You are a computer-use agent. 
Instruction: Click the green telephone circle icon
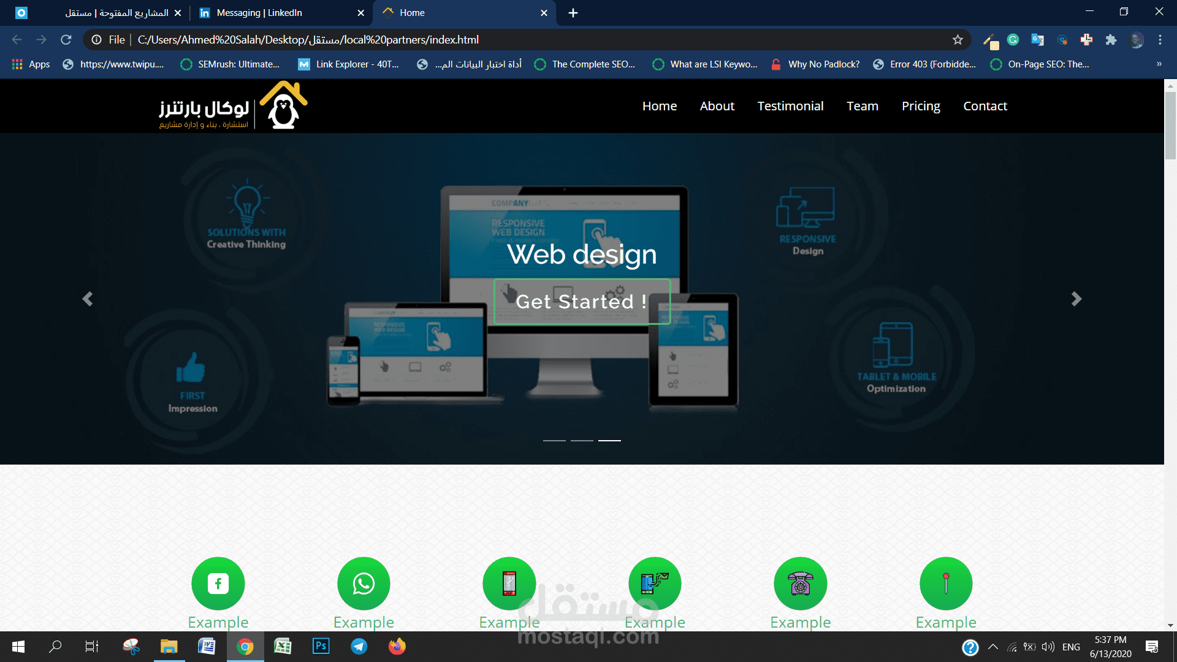[800, 583]
